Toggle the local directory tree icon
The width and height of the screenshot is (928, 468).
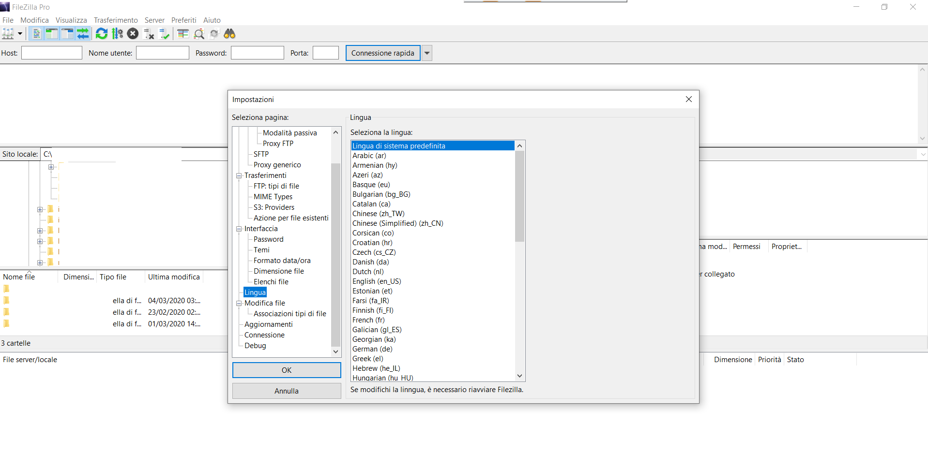click(51, 34)
